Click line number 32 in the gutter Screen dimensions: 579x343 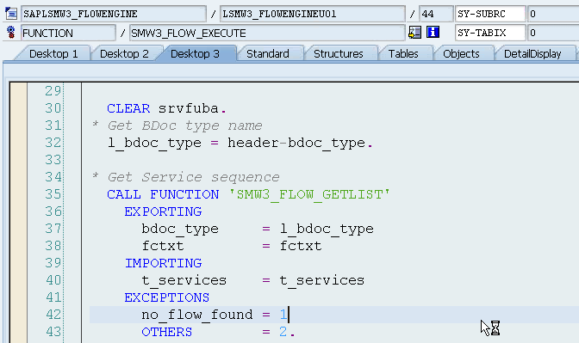click(x=53, y=143)
